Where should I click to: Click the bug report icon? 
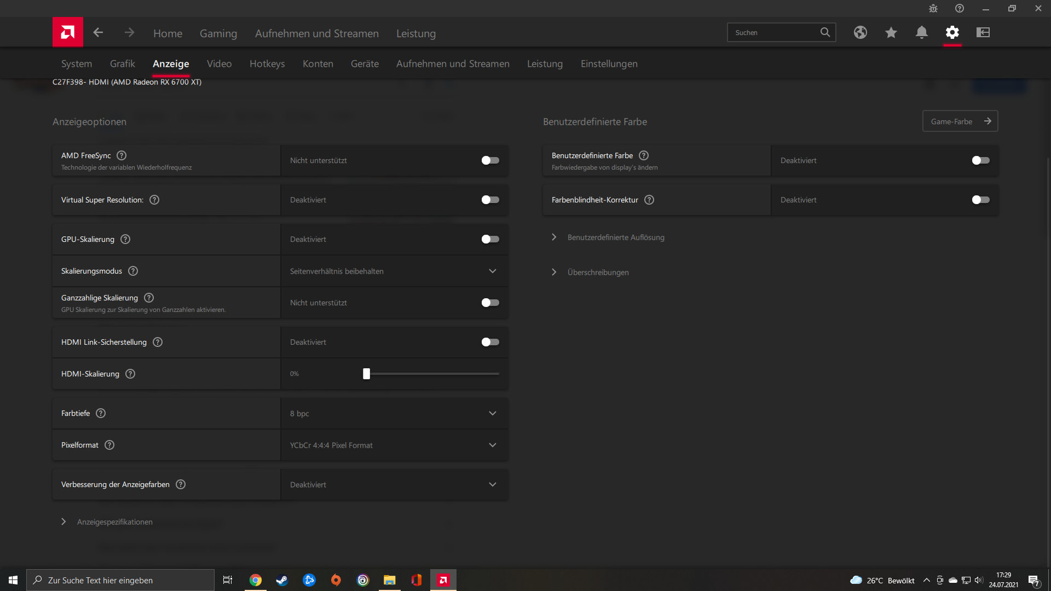coord(933,9)
